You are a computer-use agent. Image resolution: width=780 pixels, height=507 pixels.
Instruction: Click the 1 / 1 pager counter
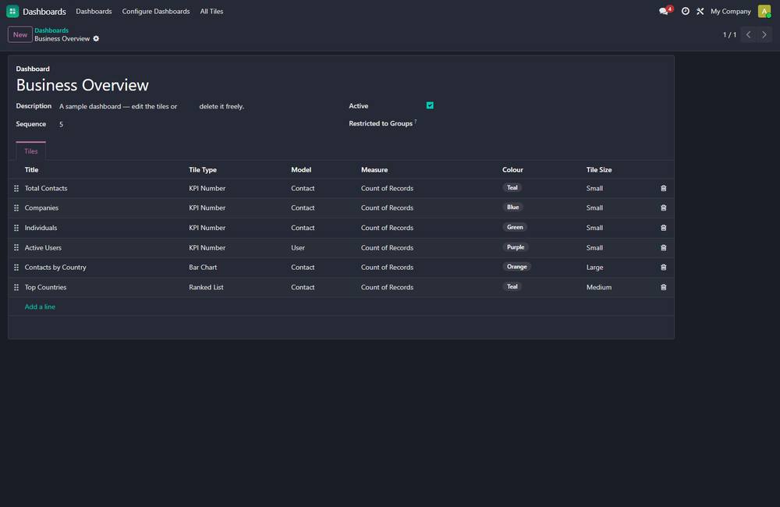pyautogui.click(x=729, y=35)
